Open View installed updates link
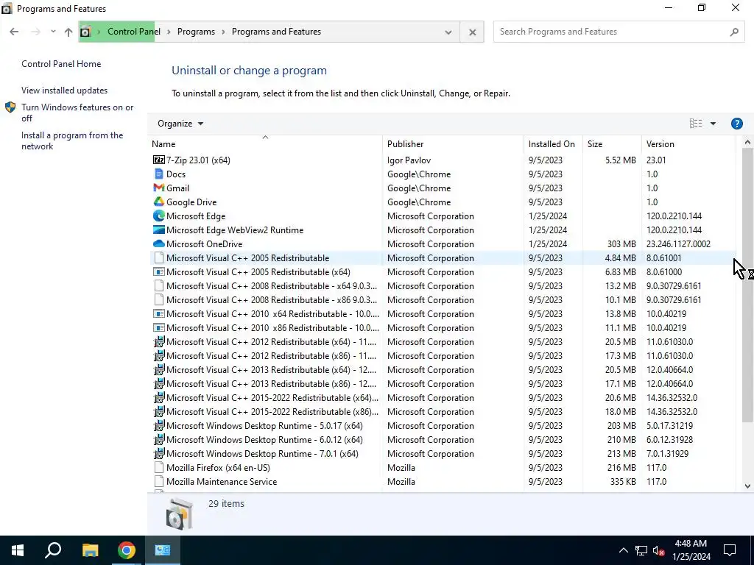The height and width of the screenshot is (565, 754). coord(65,90)
